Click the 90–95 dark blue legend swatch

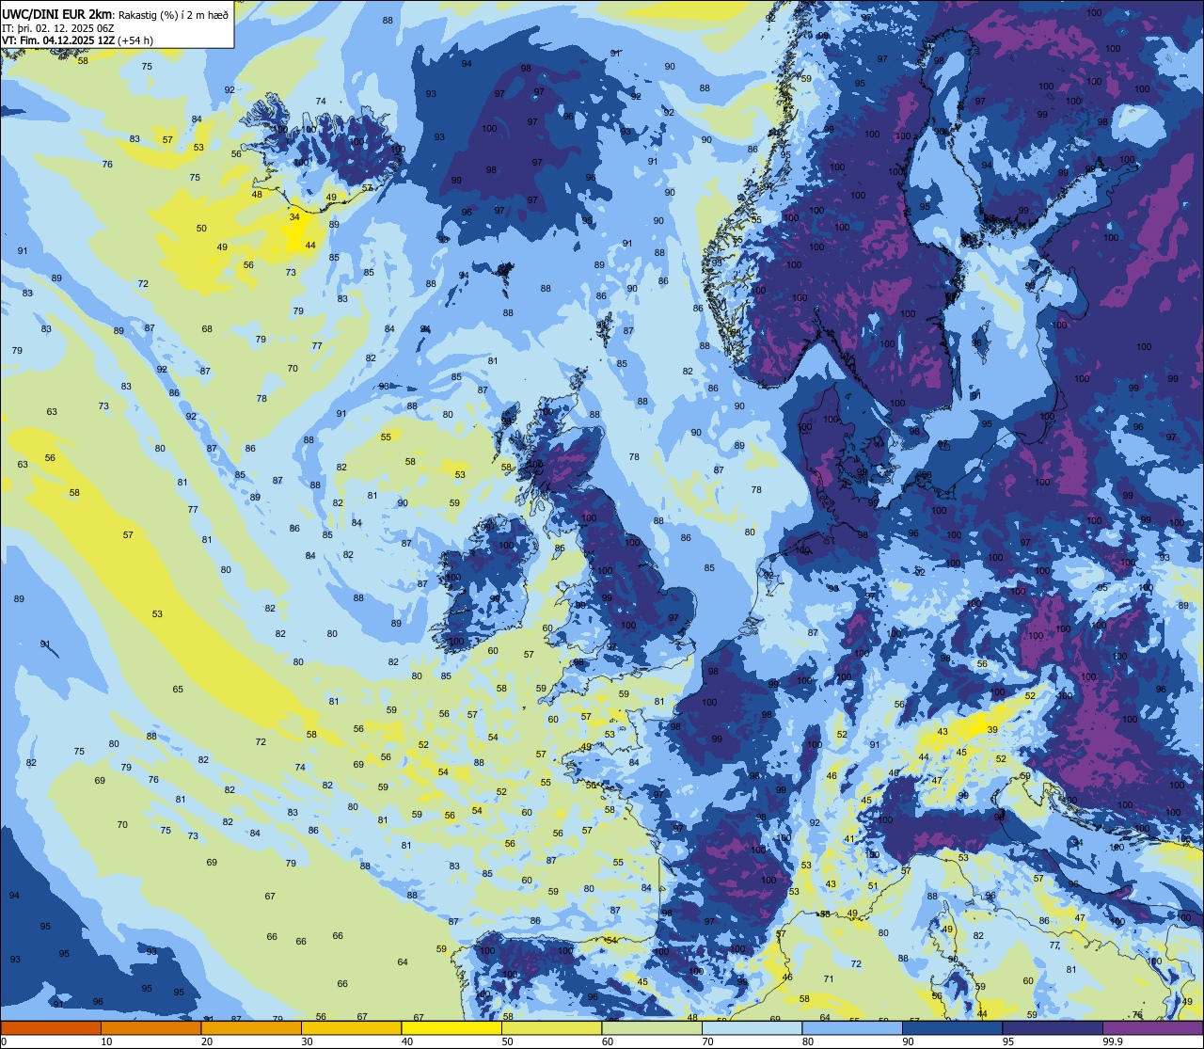(x=952, y=1027)
